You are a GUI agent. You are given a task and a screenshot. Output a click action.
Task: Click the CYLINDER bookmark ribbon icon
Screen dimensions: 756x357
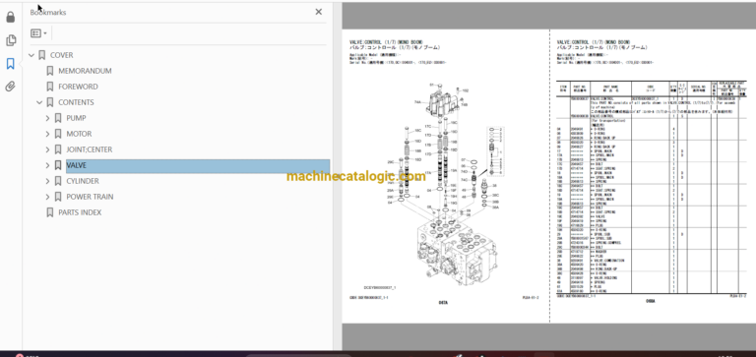pyautogui.click(x=58, y=181)
